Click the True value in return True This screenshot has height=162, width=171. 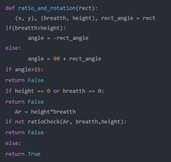(x=34, y=154)
